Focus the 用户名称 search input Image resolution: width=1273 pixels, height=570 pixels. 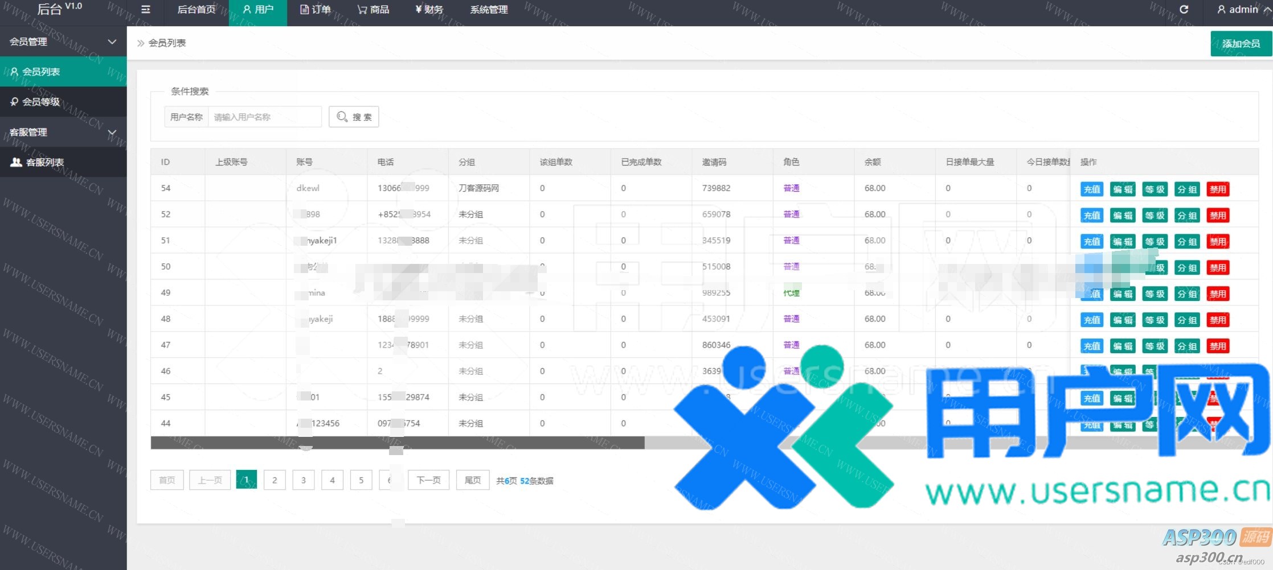coord(265,117)
